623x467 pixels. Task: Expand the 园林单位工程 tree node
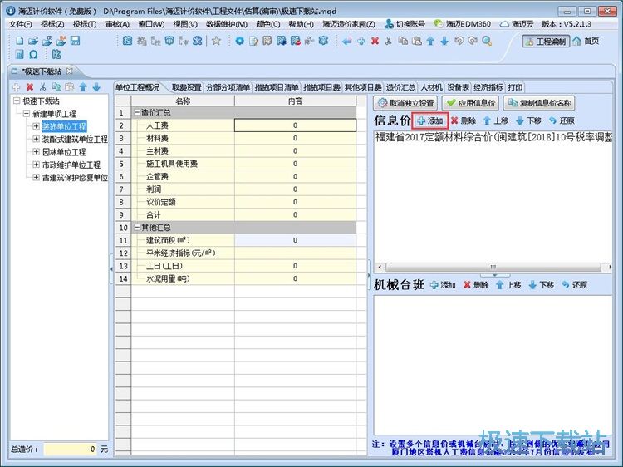36,152
